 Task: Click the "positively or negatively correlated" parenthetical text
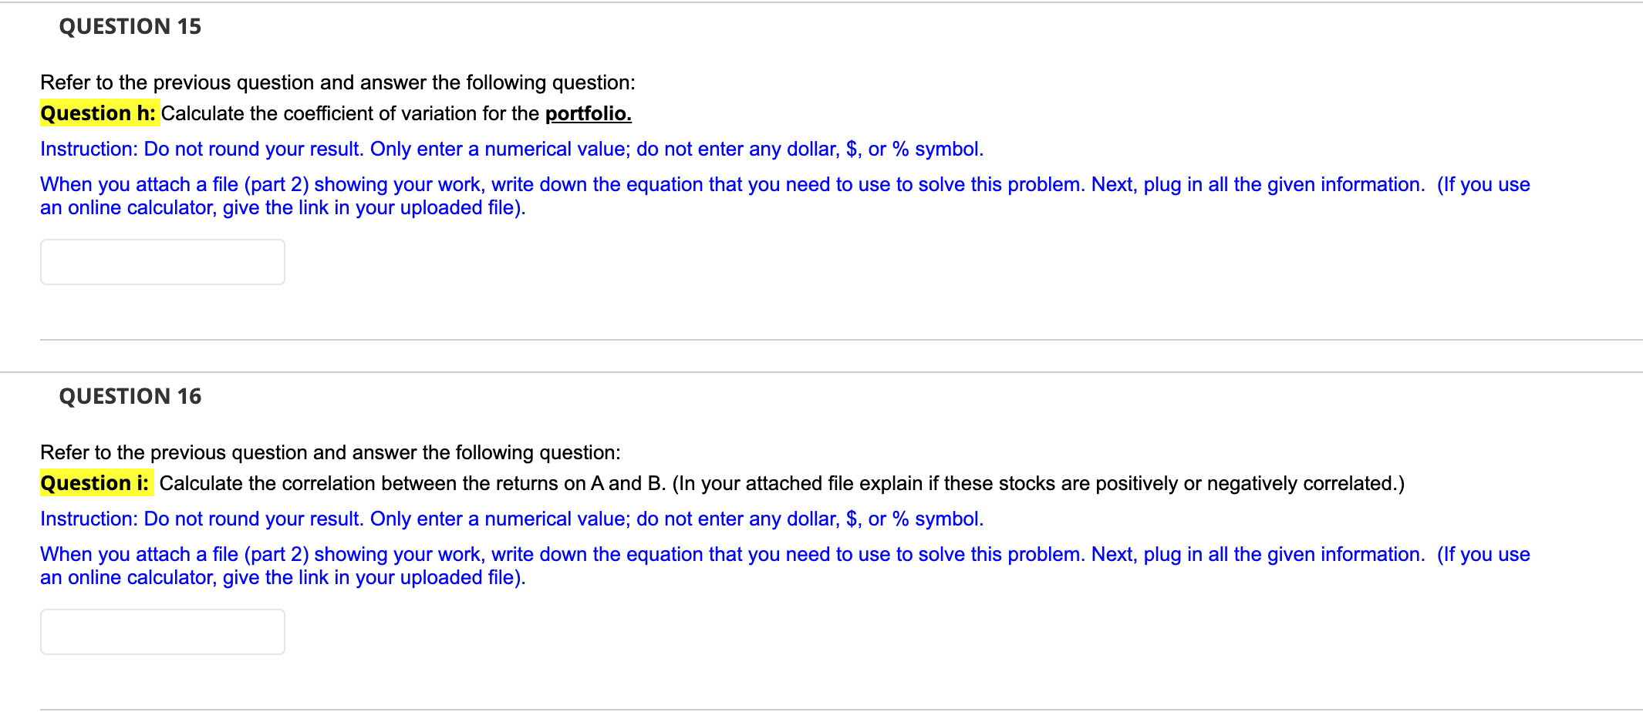(1037, 483)
